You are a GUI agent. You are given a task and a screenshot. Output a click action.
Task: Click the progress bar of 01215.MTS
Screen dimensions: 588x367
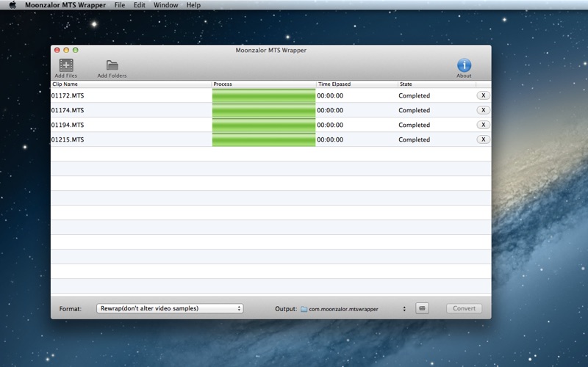pos(264,139)
